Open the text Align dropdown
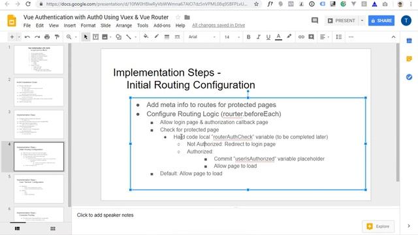418x235 pixels. click(x=325, y=37)
